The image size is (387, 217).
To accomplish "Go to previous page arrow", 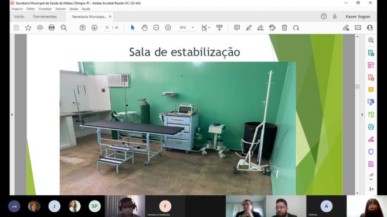I will (x=83, y=27).
